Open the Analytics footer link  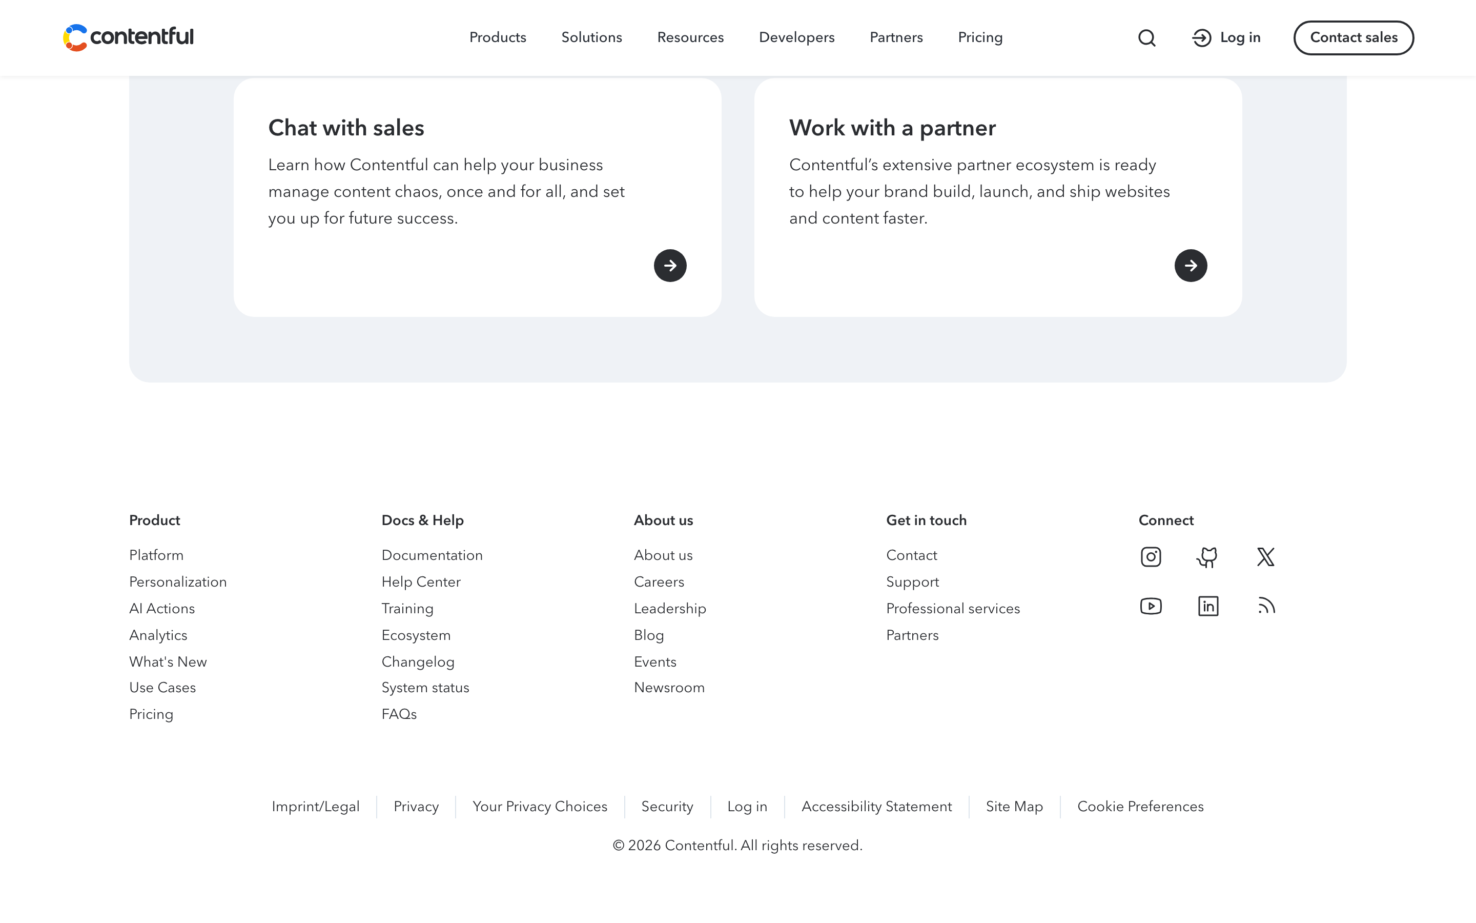click(x=158, y=635)
